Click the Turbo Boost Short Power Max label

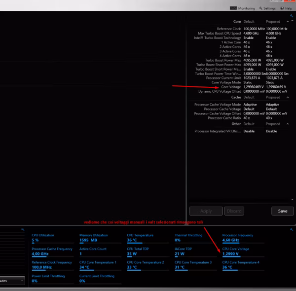click(x=219, y=65)
